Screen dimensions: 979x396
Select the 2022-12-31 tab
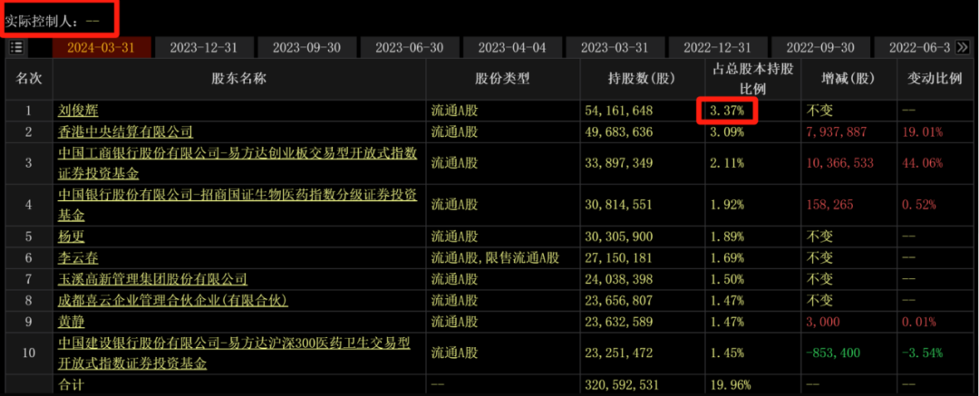717,47
